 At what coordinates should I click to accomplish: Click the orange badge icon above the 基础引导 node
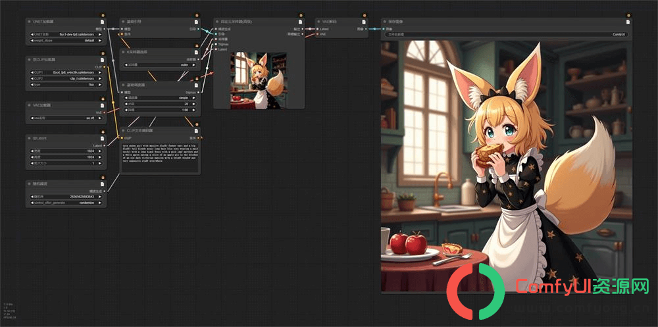197,15
